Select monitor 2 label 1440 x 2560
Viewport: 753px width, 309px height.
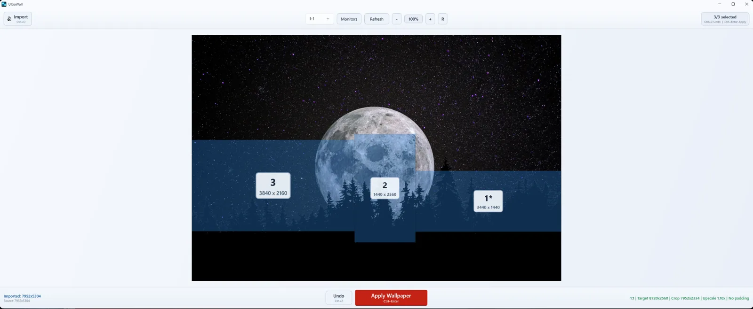pos(385,188)
